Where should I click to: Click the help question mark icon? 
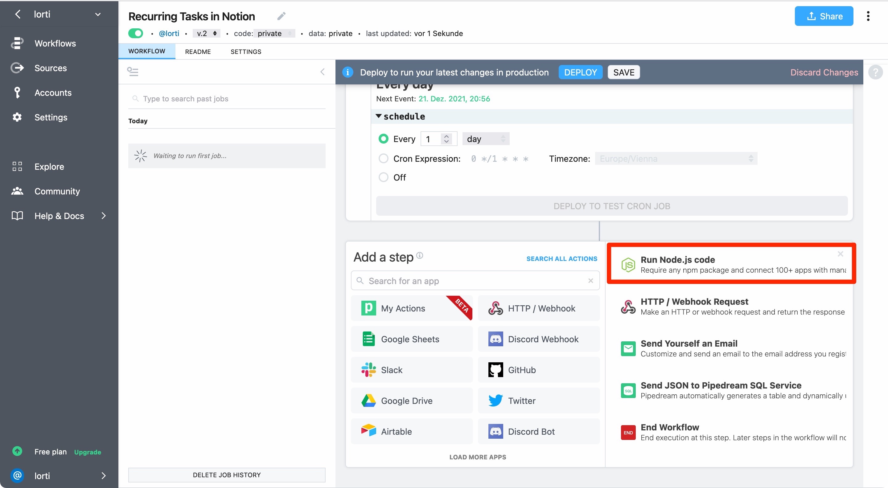pyautogui.click(x=875, y=72)
